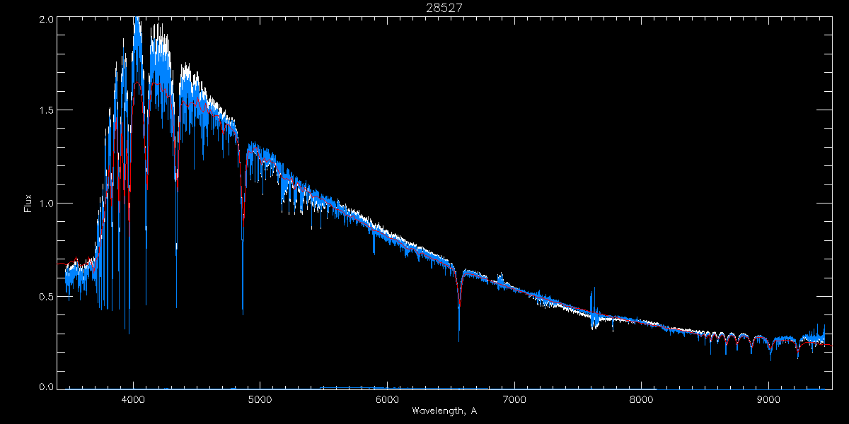Click the 6000 wavelength tick label
849x424 pixels.
[387, 399]
